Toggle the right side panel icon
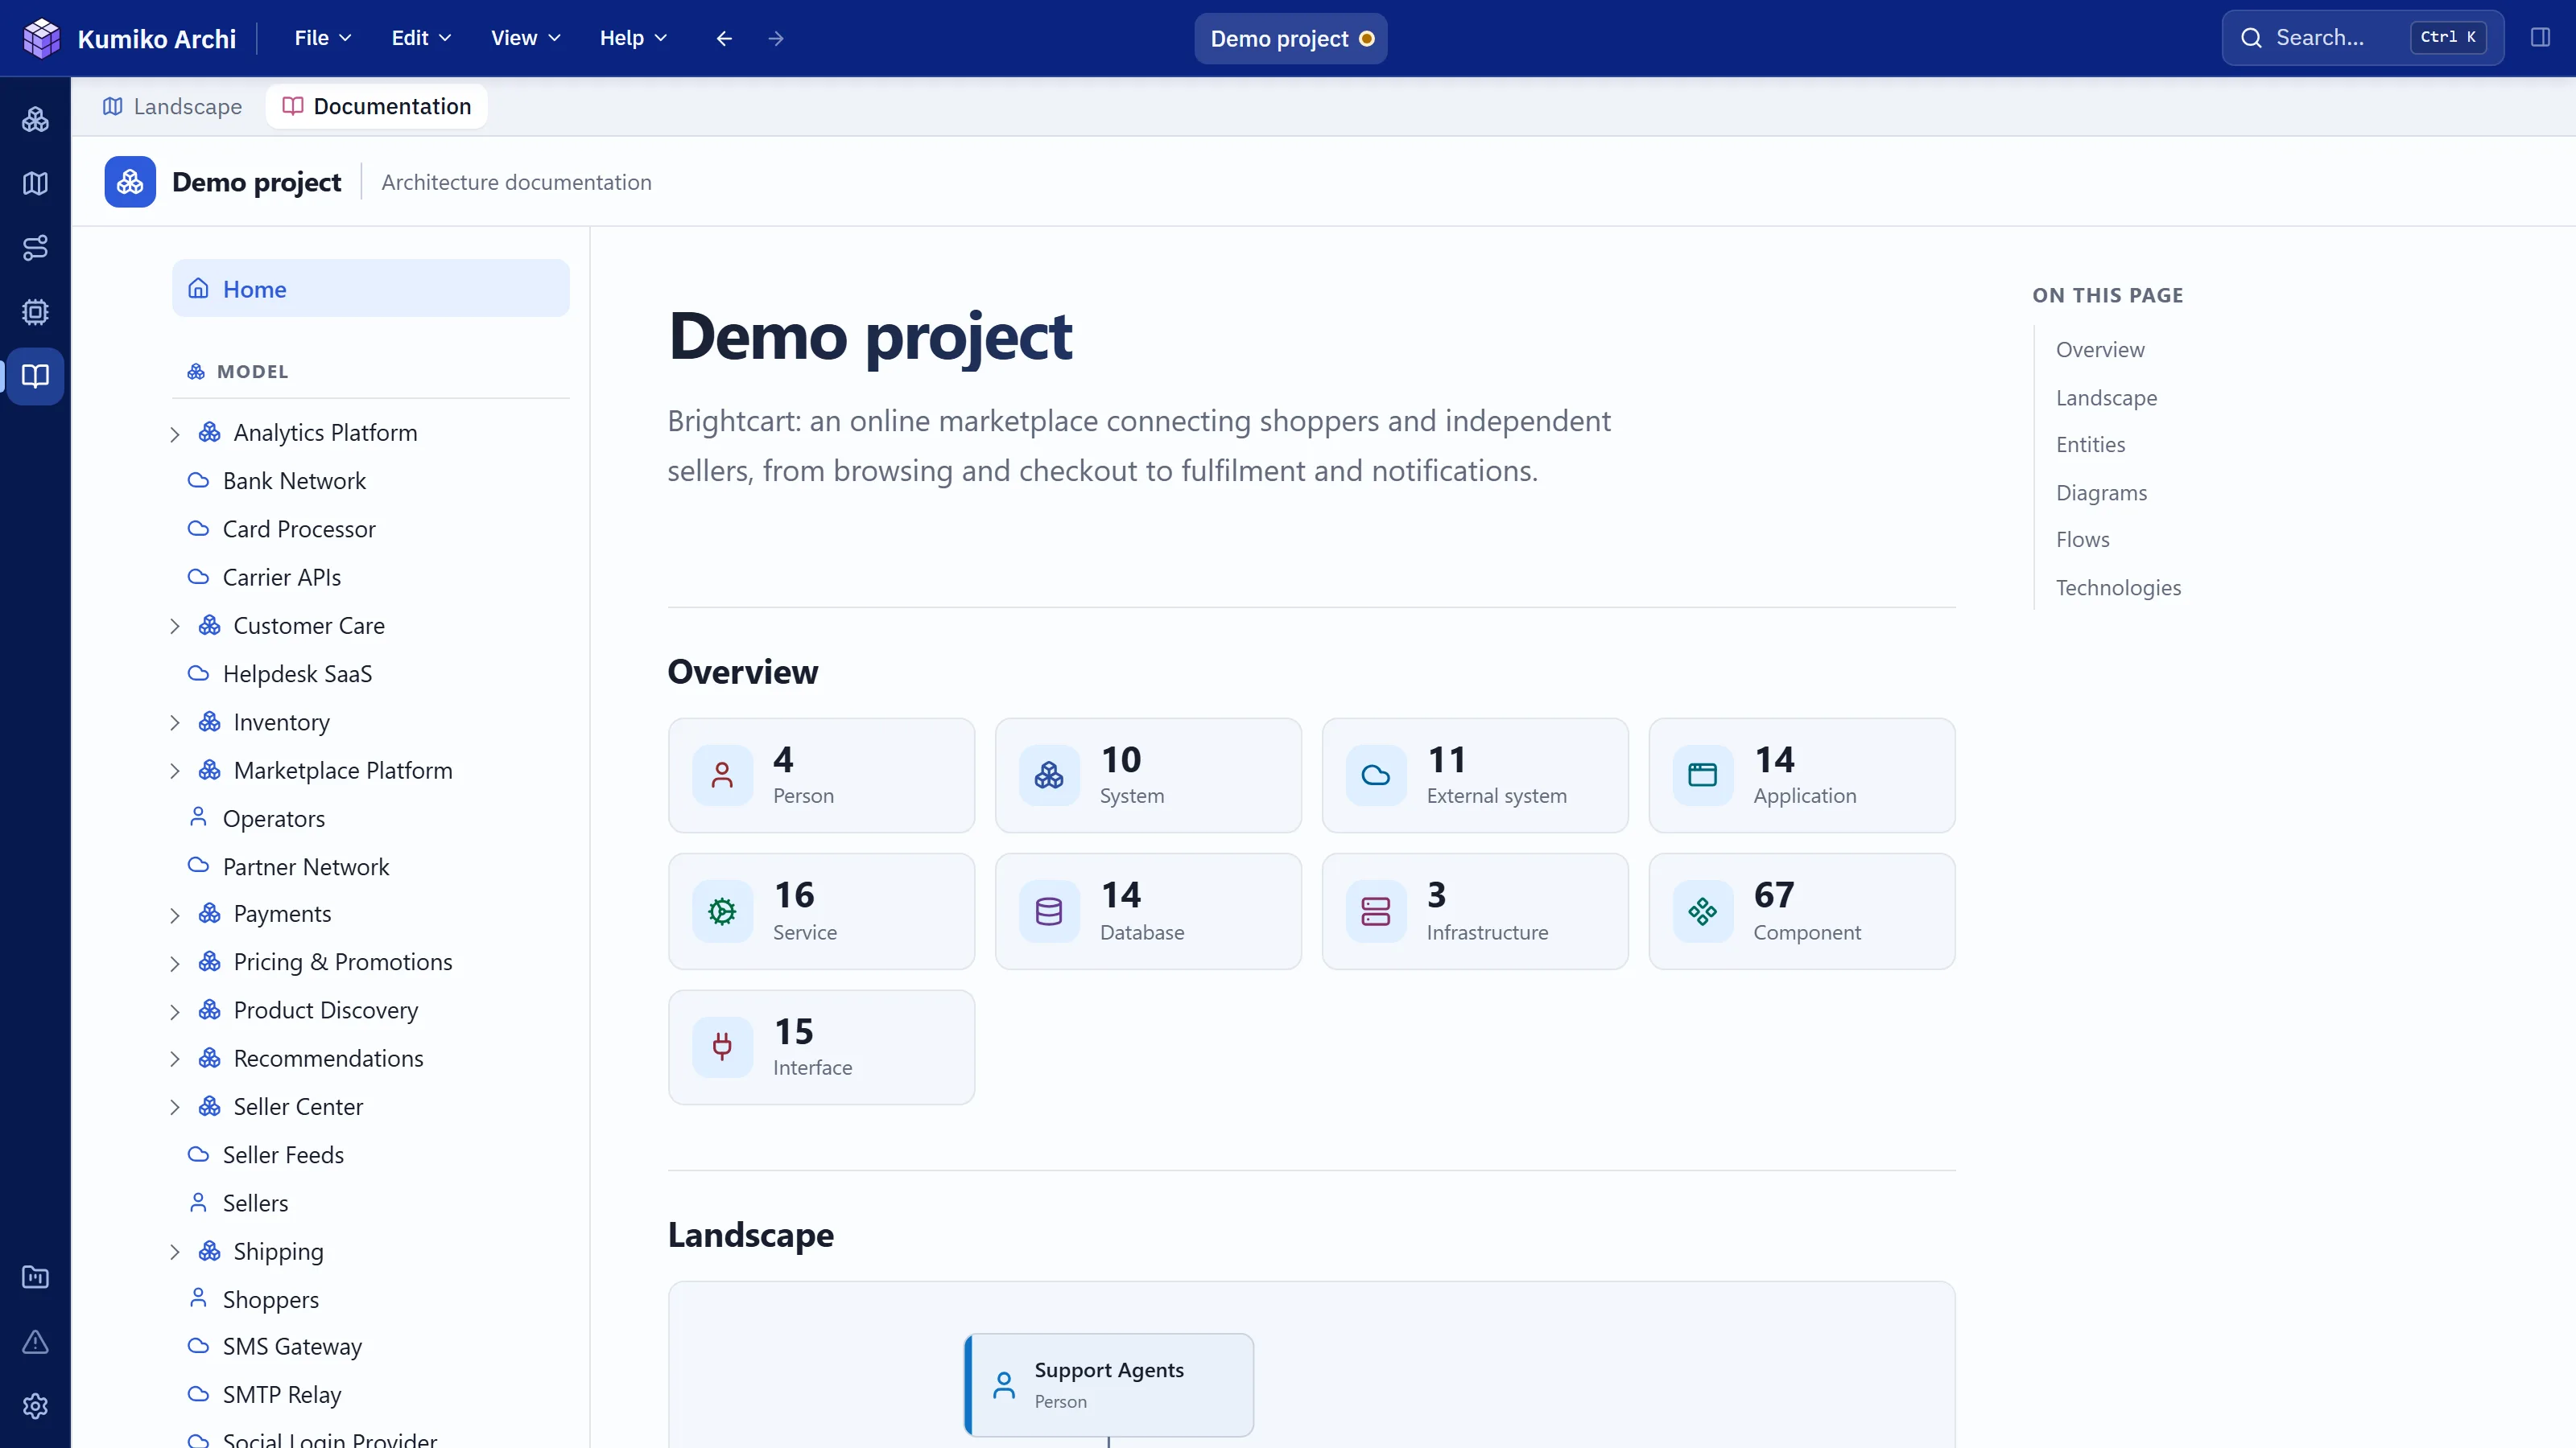This screenshot has height=1448, width=2576. 2540,38
